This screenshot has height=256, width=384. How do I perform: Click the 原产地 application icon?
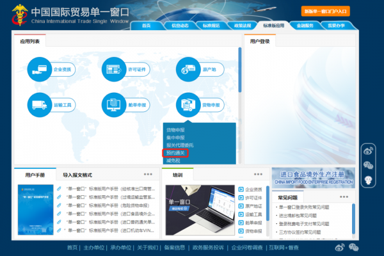point(188,68)
